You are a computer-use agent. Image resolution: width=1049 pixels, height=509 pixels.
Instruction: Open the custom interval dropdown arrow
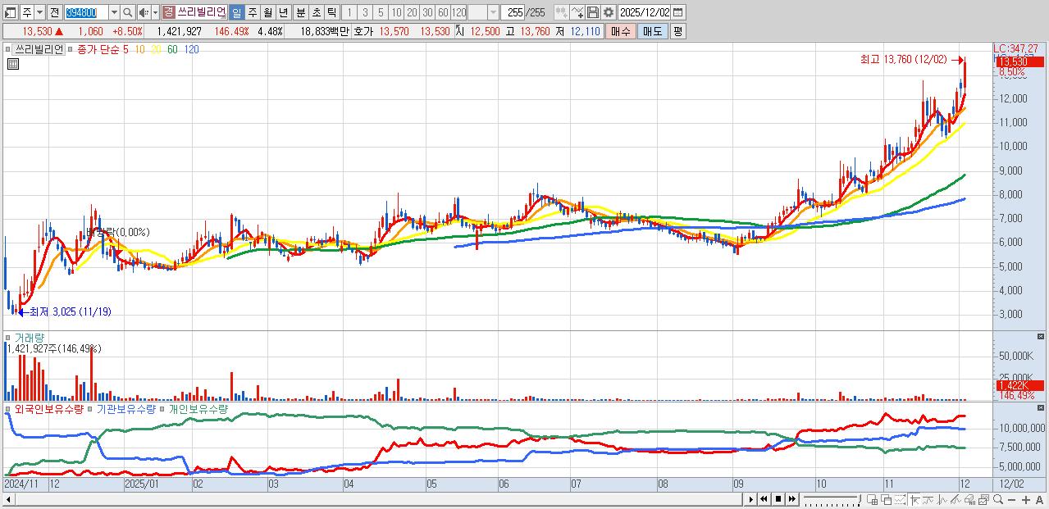coord(493,12)
